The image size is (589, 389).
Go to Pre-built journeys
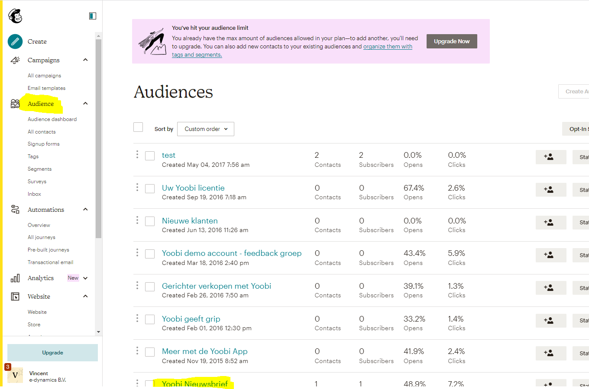click(x=49, y=250)
